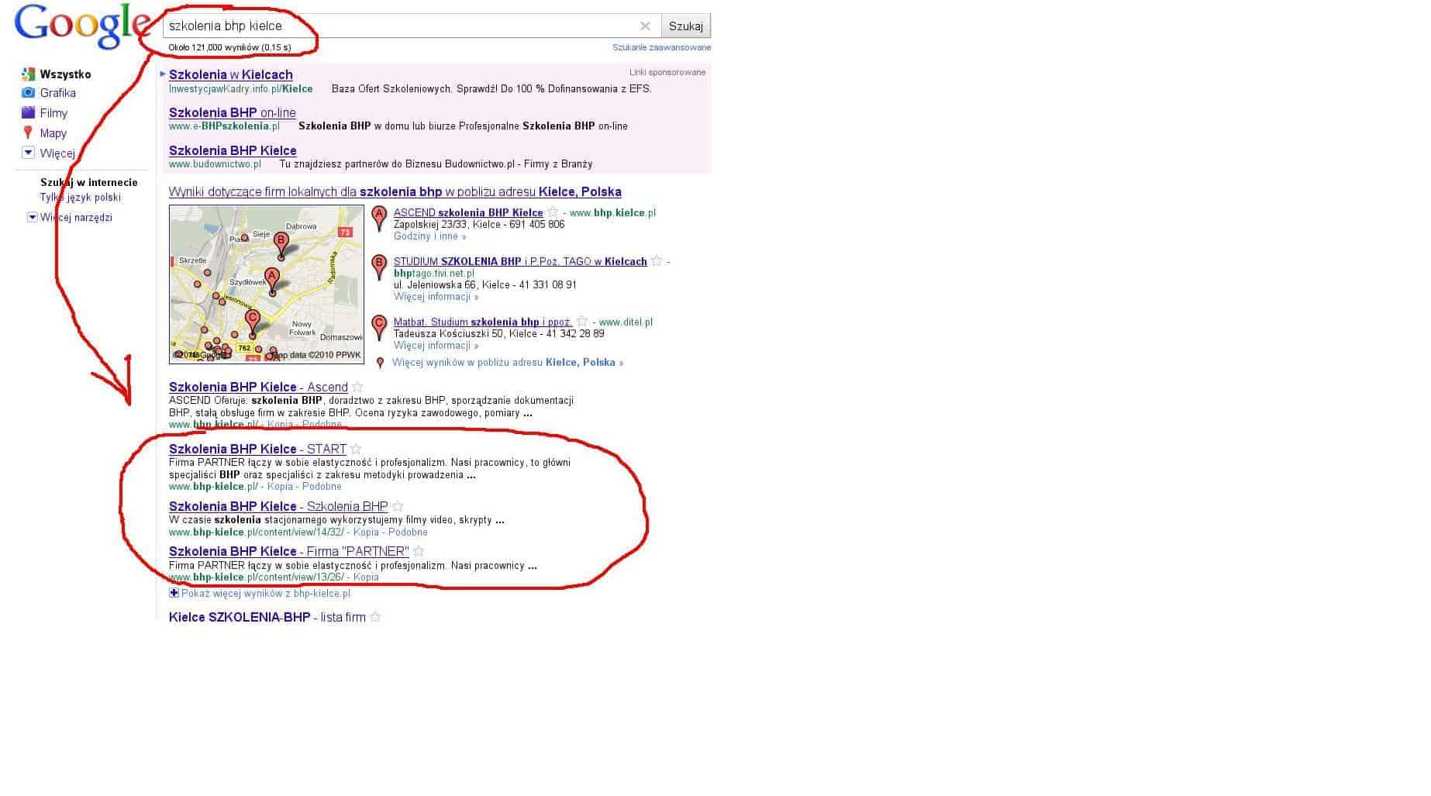Click the Linki sponsorowane label
1431x796 pixels.
[x=667, y=72]
